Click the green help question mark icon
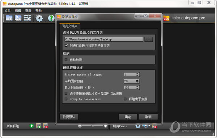This screenshot has height=138, width=217. tap(51, 18)
